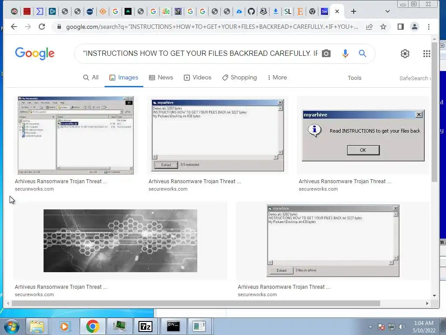
Task: Select the Images results tab
Action: point(124,78)
